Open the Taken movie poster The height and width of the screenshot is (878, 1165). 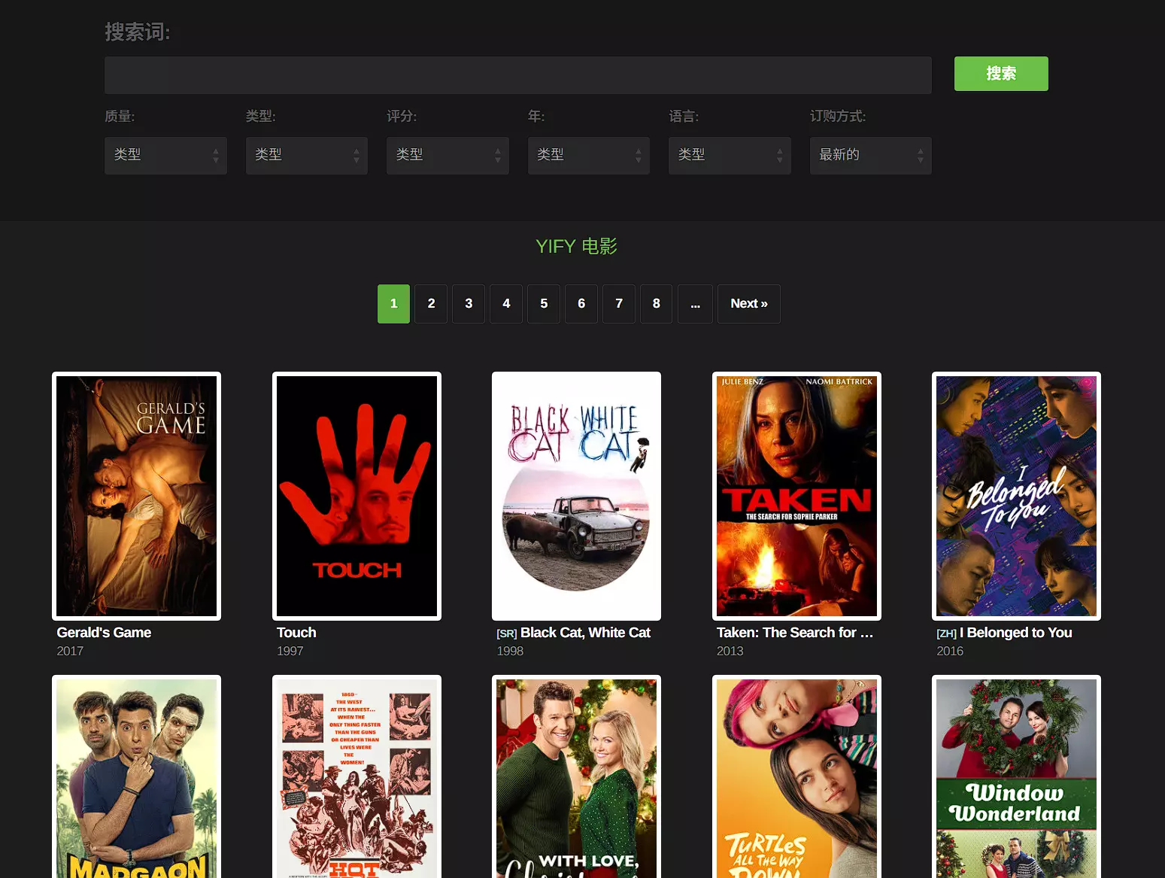point(796,496)
